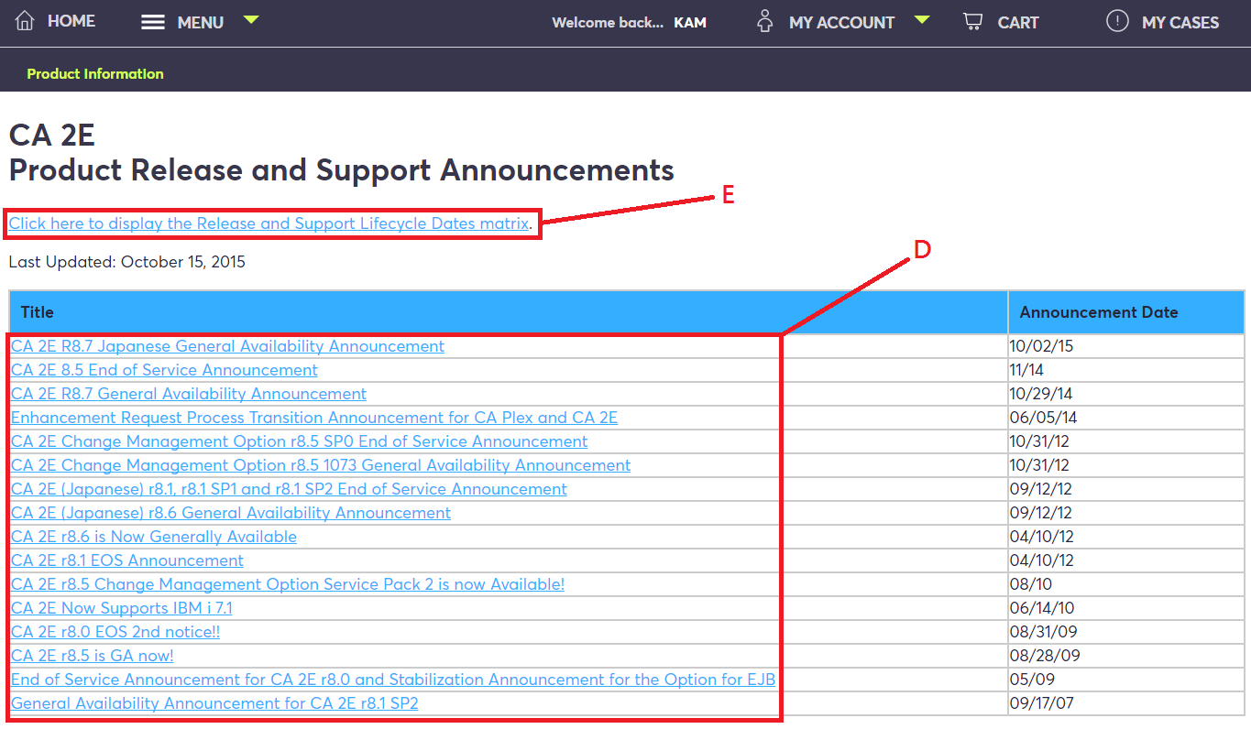
Task: Click the Product Release and Support Announcements heading
Action: coord(342,169)
